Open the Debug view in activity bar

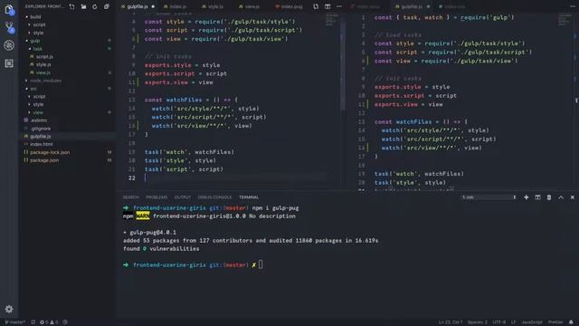9,45
